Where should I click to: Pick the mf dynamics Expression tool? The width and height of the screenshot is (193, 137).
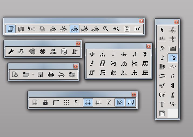(162, 85)
